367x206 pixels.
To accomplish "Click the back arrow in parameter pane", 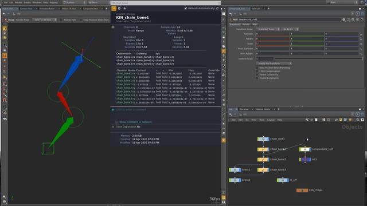I will coord(231,14).
